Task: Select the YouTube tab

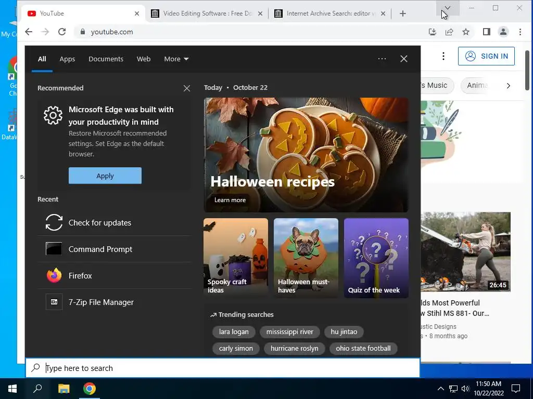Action: coord(83,14)
